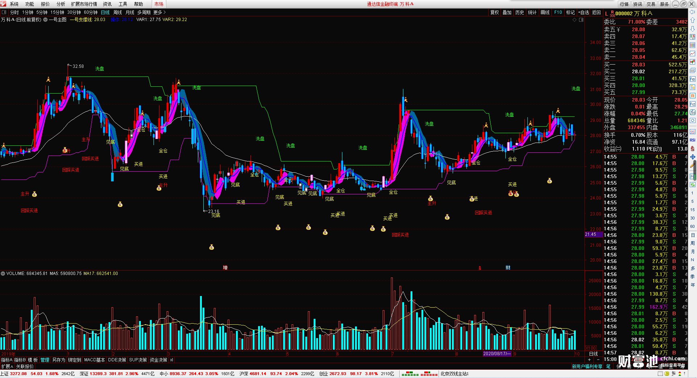
Task: Open the 工具 menu
Action: [123, 4]
